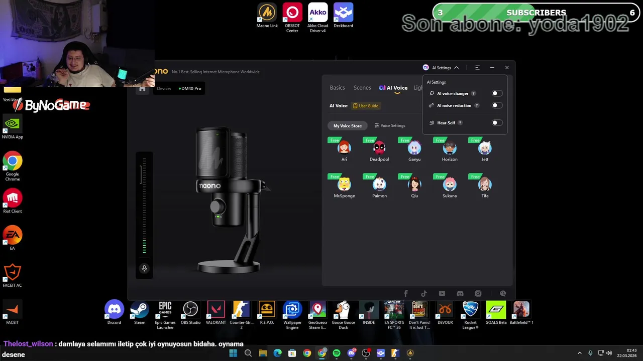Viewport: 643px width, 361px height.
Task: Open Spotify from the taskbar
Action: (x=337, y=353)
